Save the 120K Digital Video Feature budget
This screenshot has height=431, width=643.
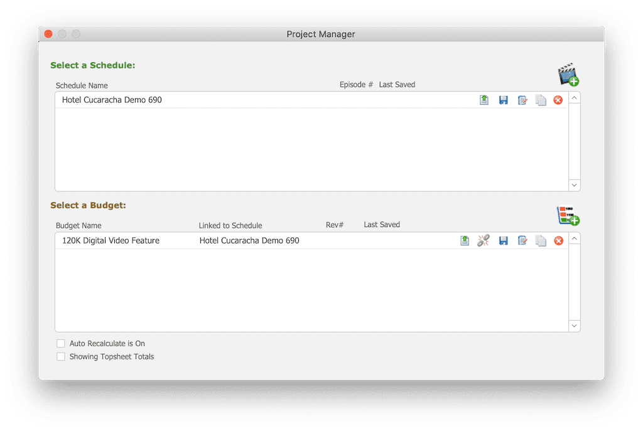503,240
